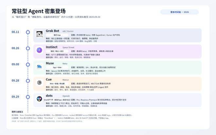Click the dots product name

point(49,96)
